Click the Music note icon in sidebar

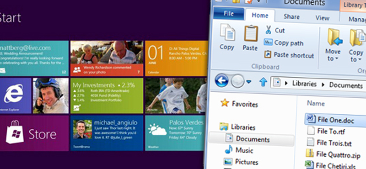point(228,149)
